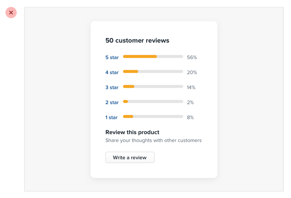Click the 8% percentage label
This screenshot has width=291, height=198.
click(x=190, y=118)
